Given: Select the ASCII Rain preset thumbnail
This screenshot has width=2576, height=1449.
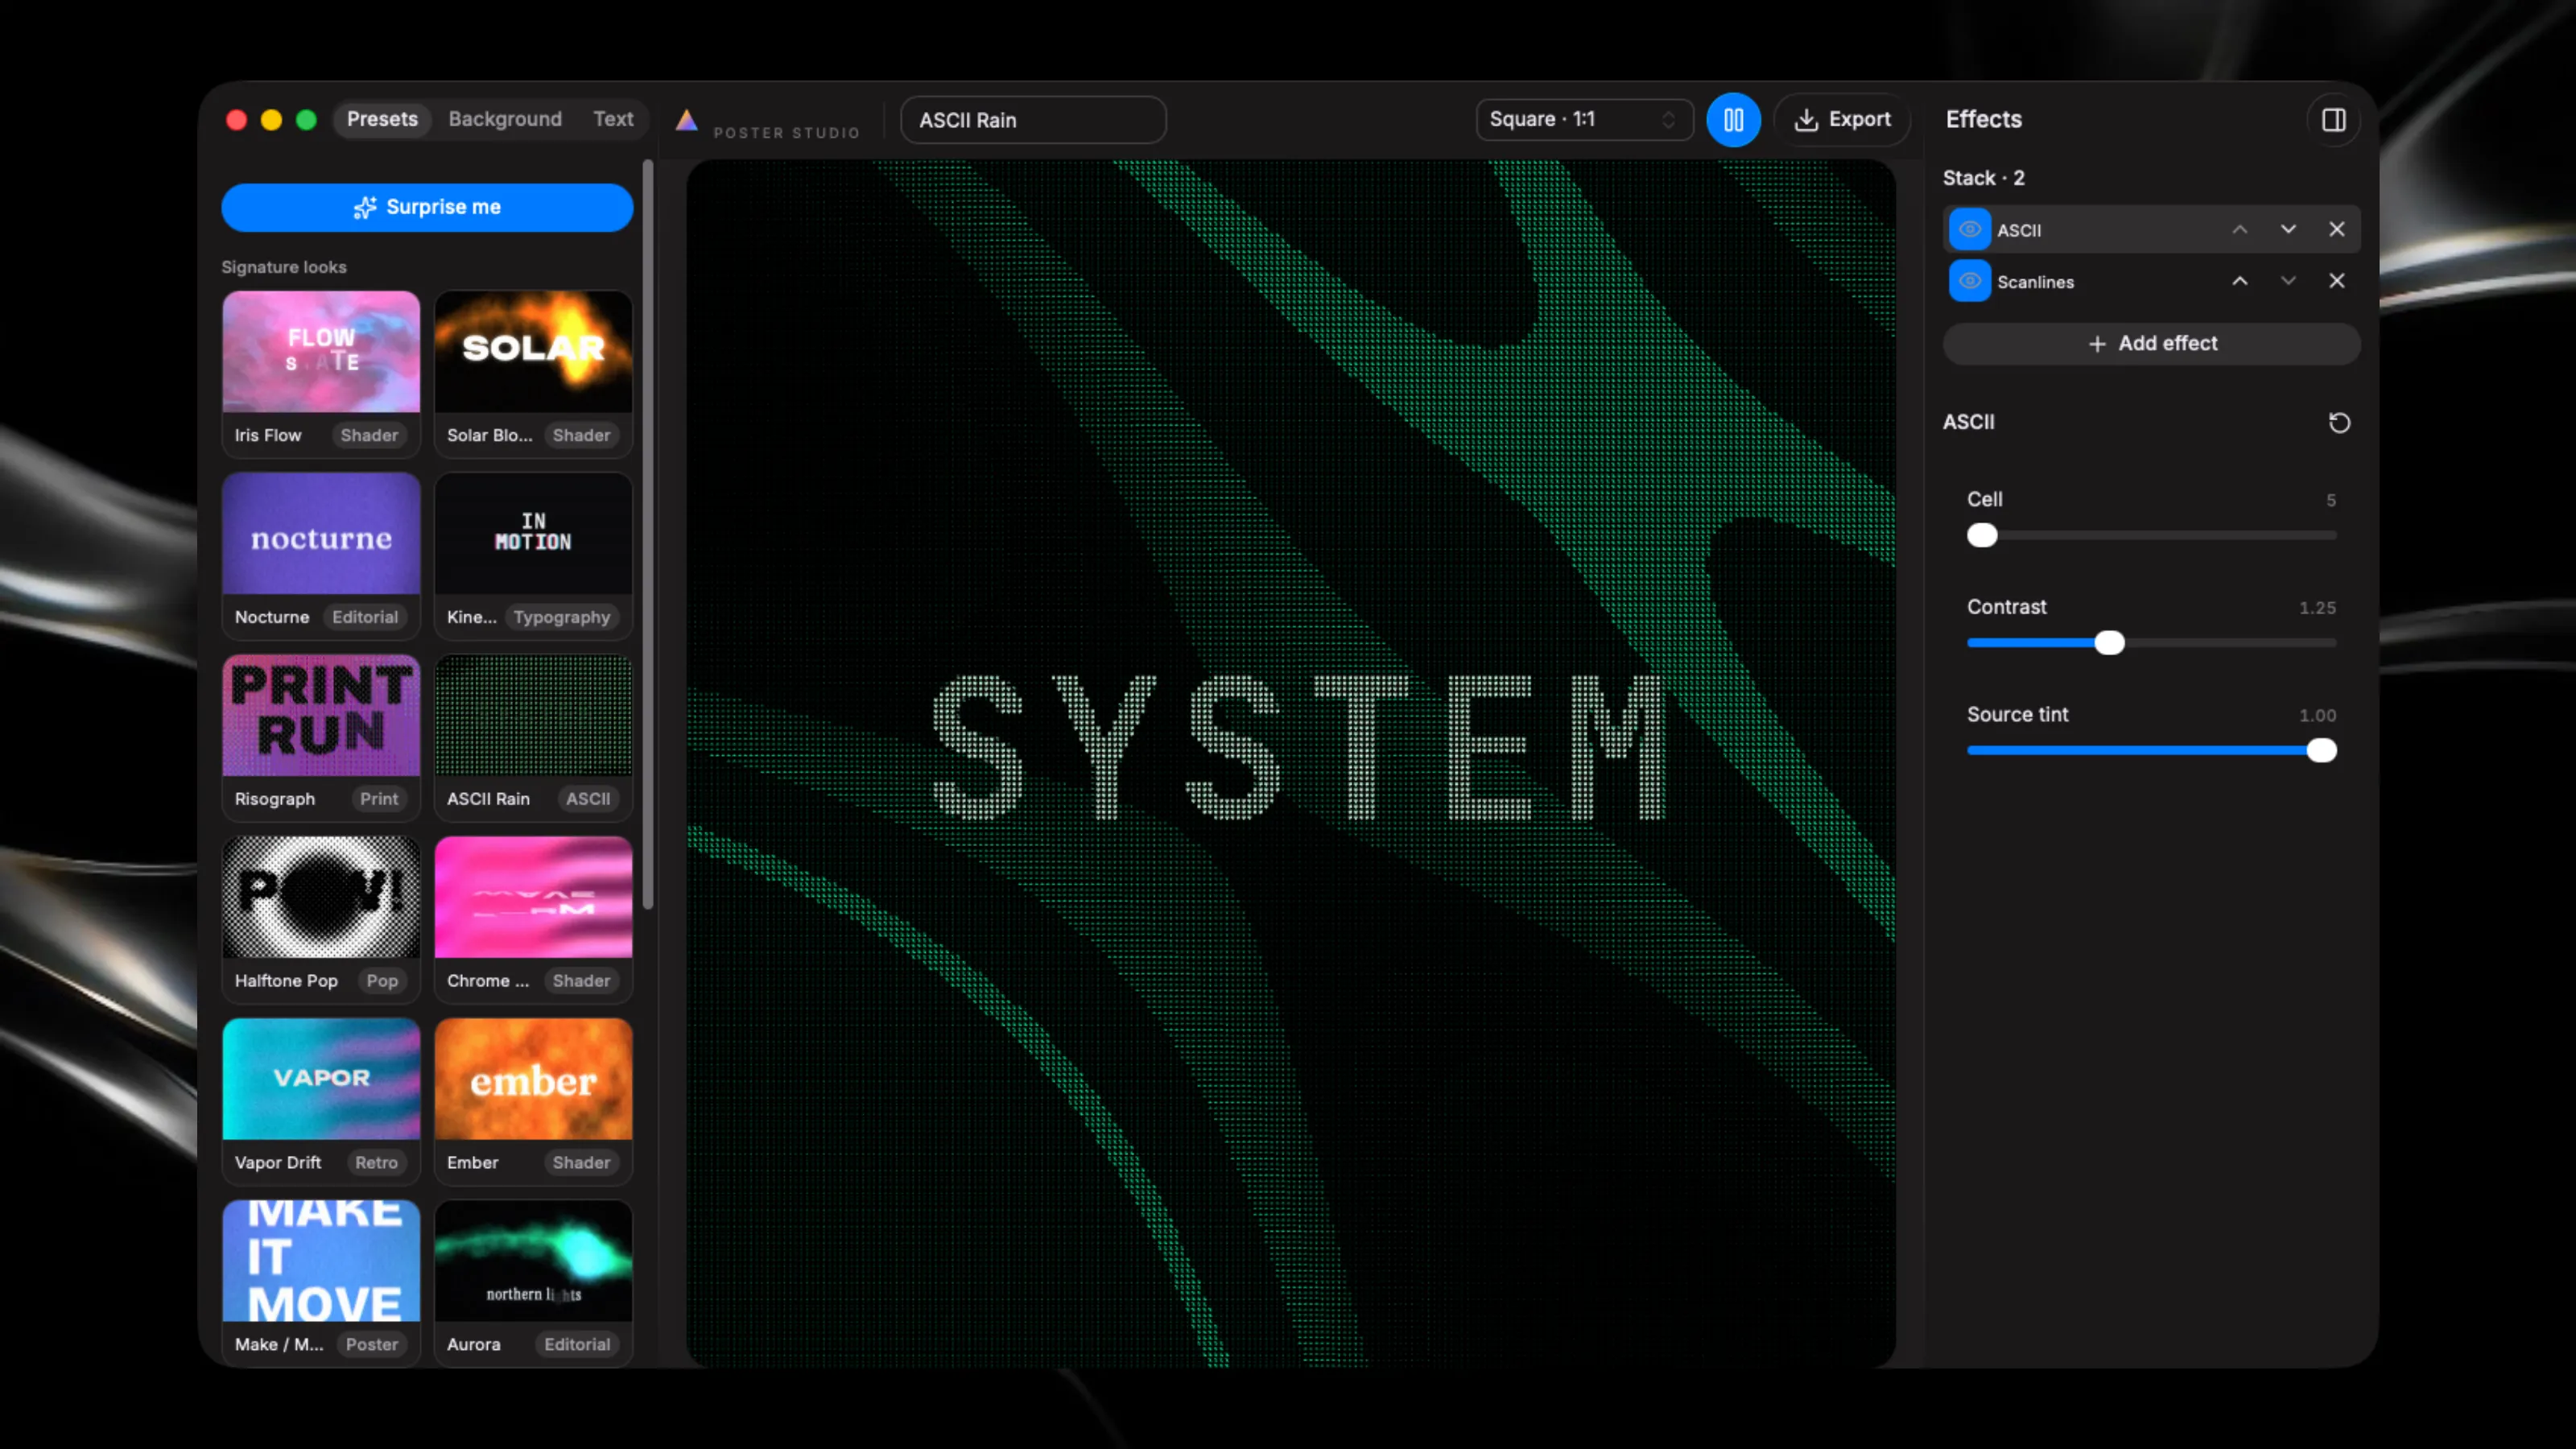Looking at the screenshot, I should coord(533,716).
